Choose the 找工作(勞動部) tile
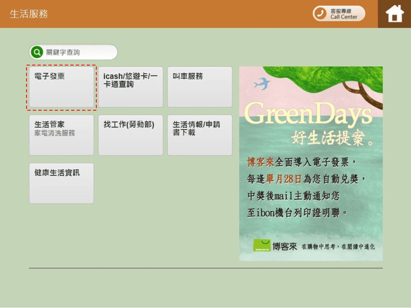This screenshot has height=308, width=411. coord(131,135)
